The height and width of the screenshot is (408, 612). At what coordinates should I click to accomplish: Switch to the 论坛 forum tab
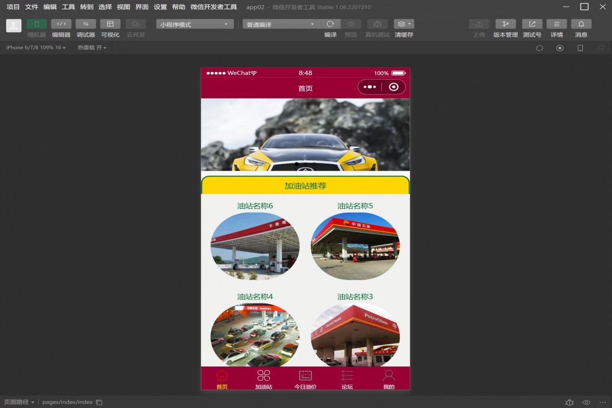pyautogui.click(x=347, y=379)
